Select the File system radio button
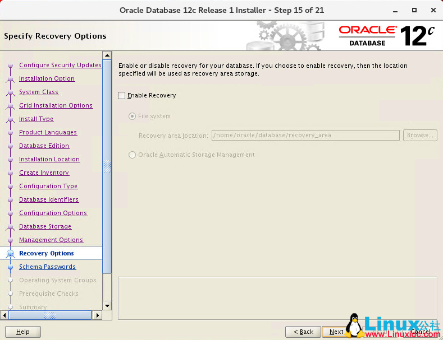 point(132,116)
